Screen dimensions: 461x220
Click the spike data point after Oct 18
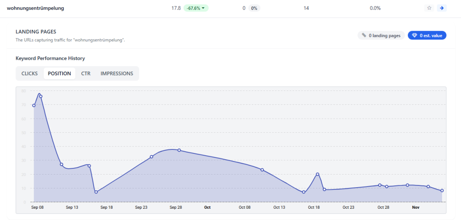(317, 174)
